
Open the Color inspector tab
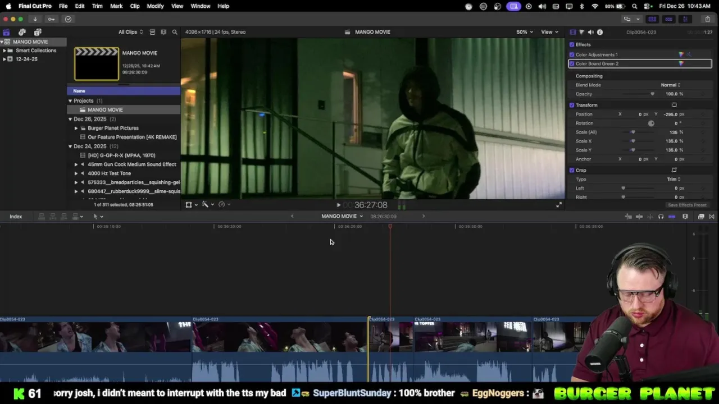pyautogui.click(x=581, y=32)
